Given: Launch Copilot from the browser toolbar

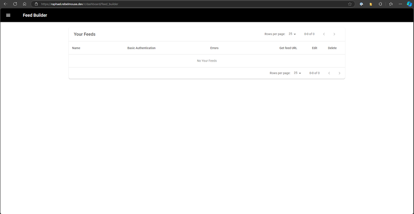Looking at the screenshot, I should pyautogui.click(x=409, y=4).
